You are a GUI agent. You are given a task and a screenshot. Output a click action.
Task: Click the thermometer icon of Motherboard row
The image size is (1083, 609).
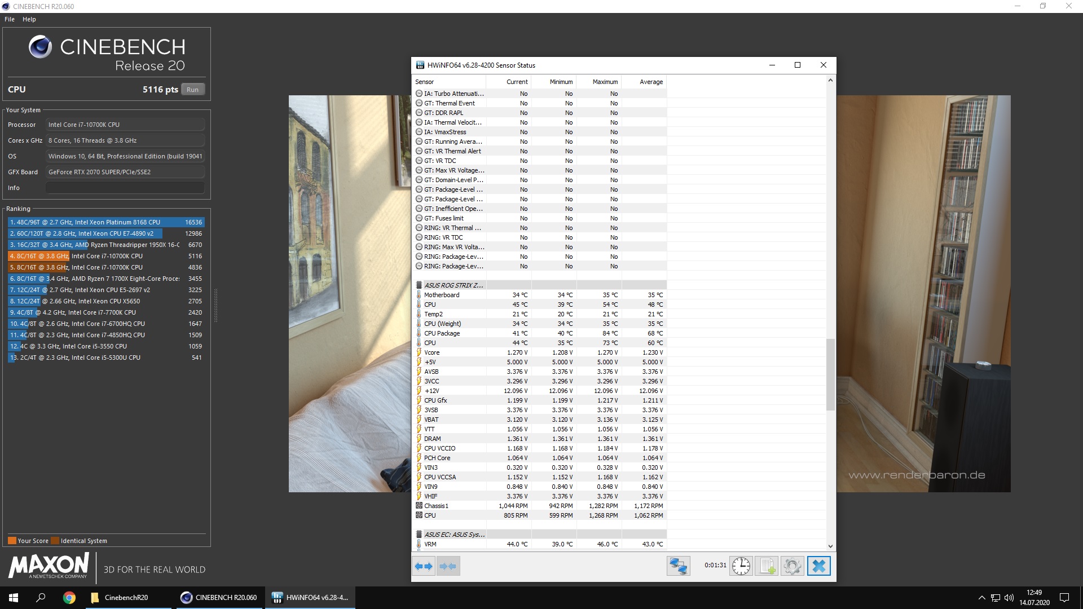point(419,295)
